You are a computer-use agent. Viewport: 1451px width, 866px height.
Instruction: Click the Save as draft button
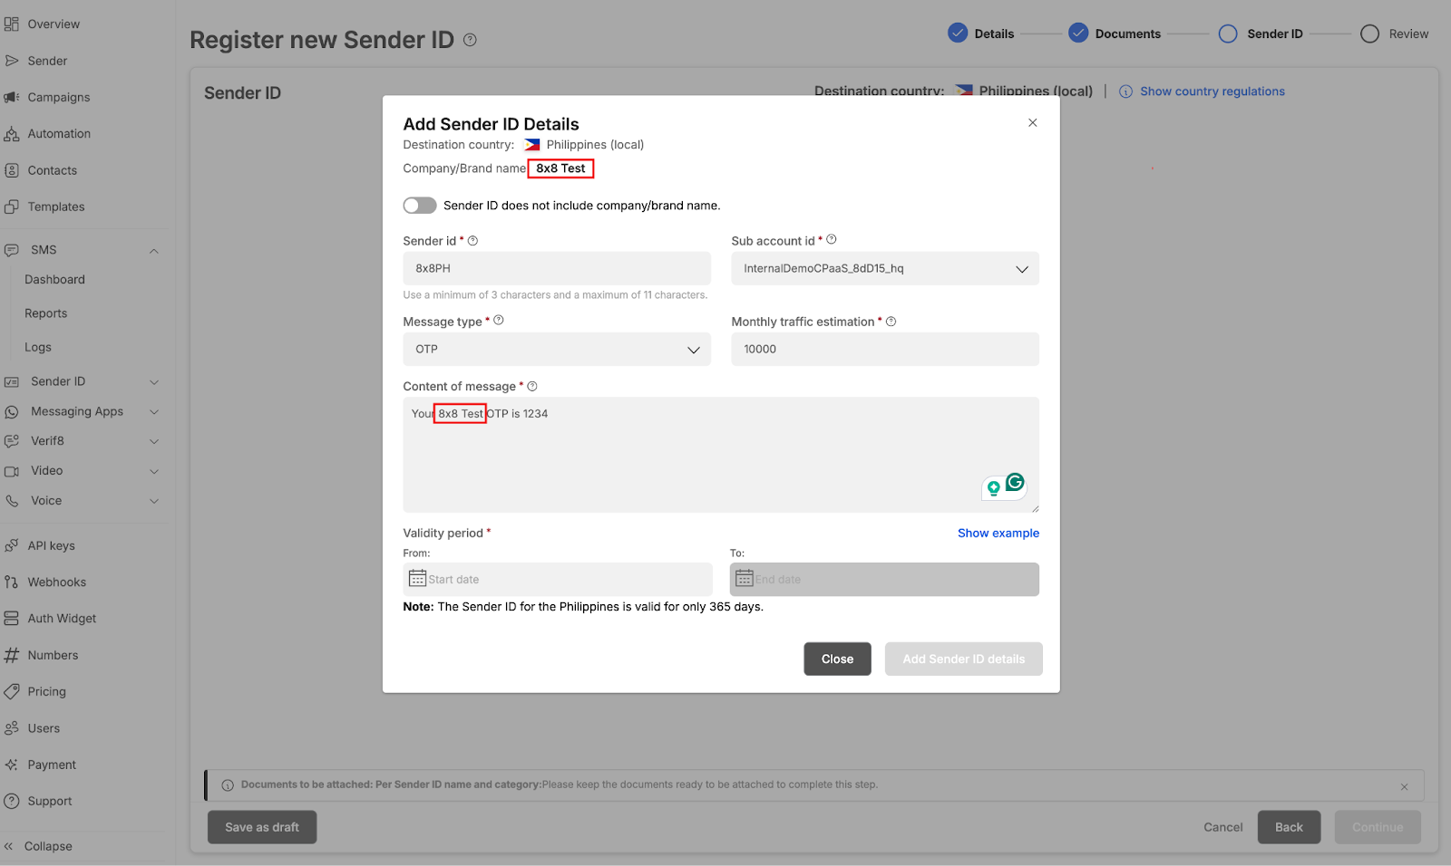click(x=262, y=827)
